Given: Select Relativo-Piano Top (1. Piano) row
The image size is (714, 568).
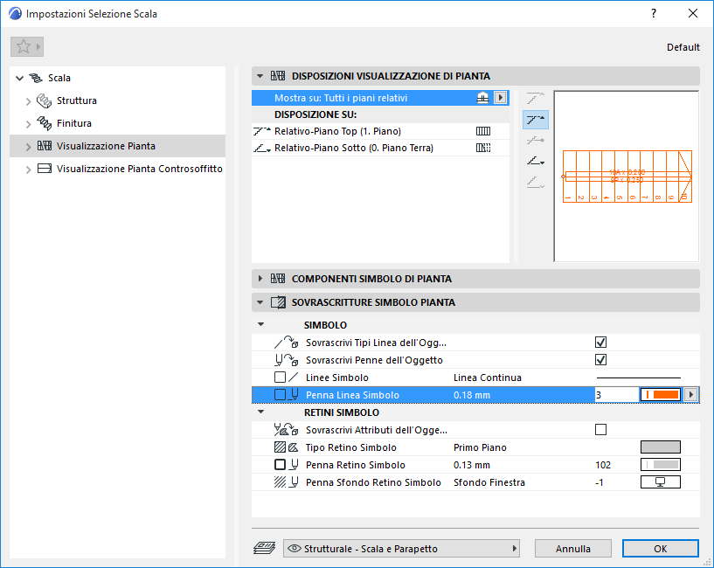Looking at the screenshot, I should click(380, 131).
